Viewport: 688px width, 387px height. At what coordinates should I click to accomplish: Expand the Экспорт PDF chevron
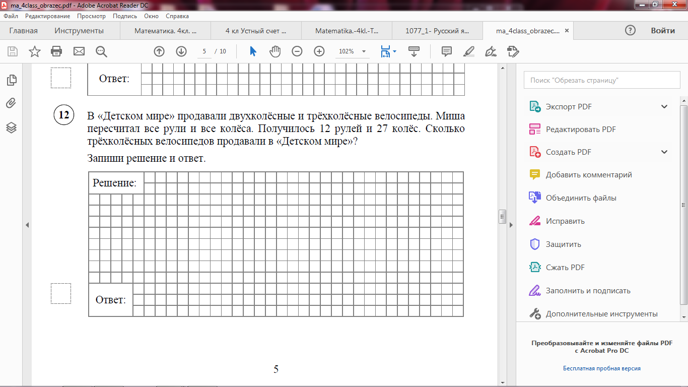tap(664, 107)
